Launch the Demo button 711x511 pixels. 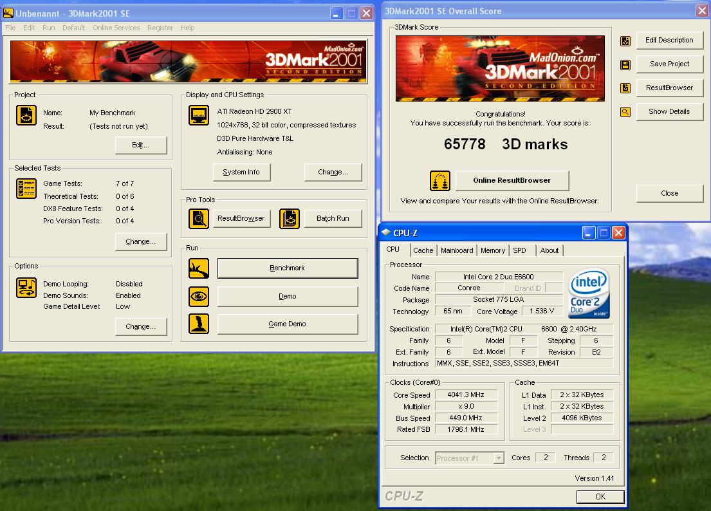point(288,297)
